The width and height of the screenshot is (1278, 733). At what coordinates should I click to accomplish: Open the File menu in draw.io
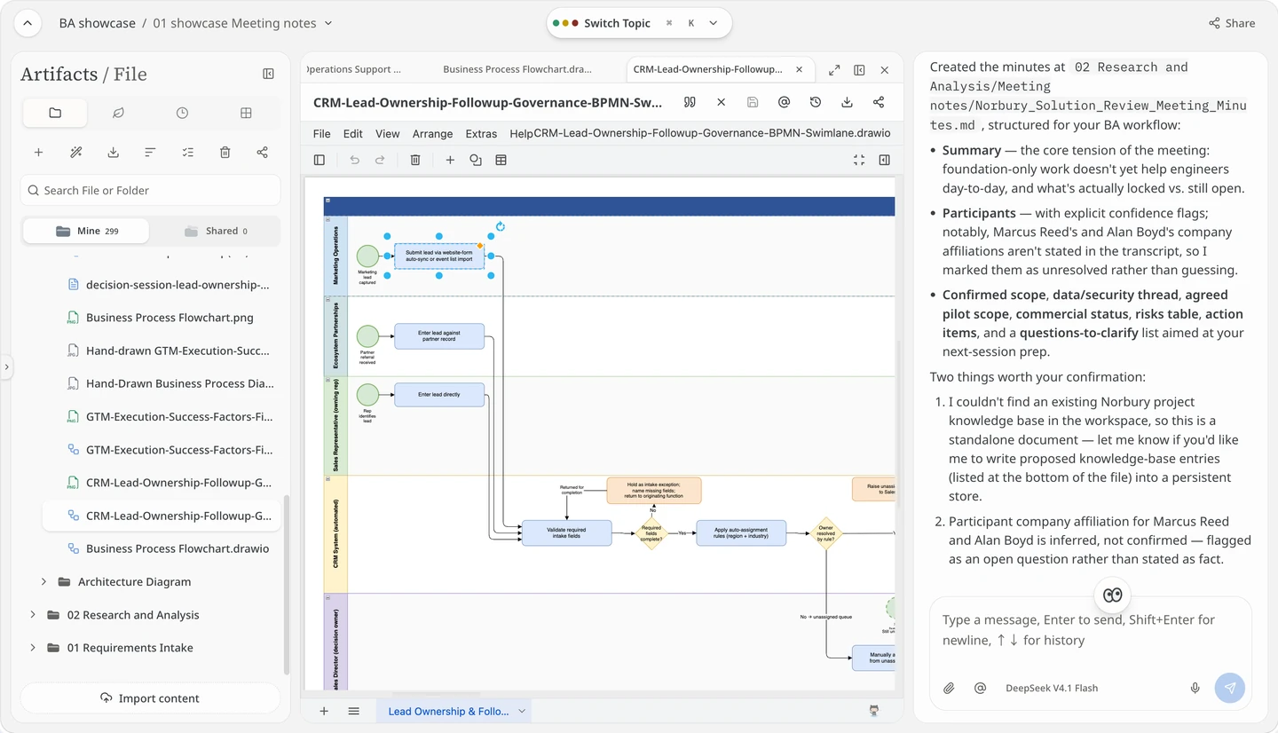[x=321, y=133]
